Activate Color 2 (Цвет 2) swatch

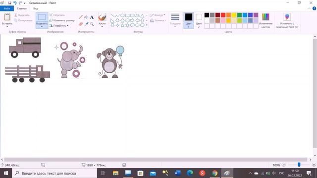click(x=199, y=21)
